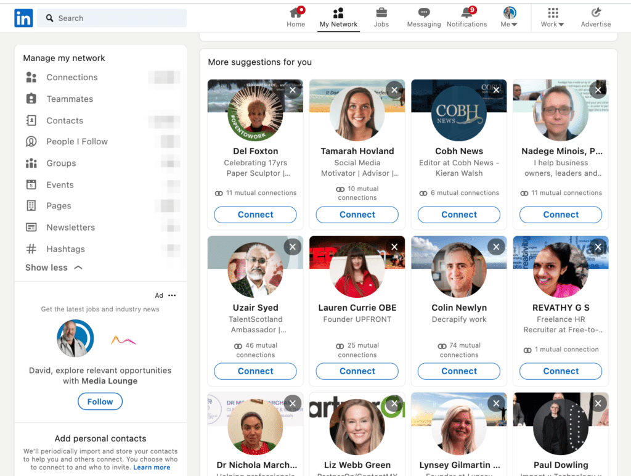
Task: Check alerts with the Notifications bell icon
Action: coord(466,12)
